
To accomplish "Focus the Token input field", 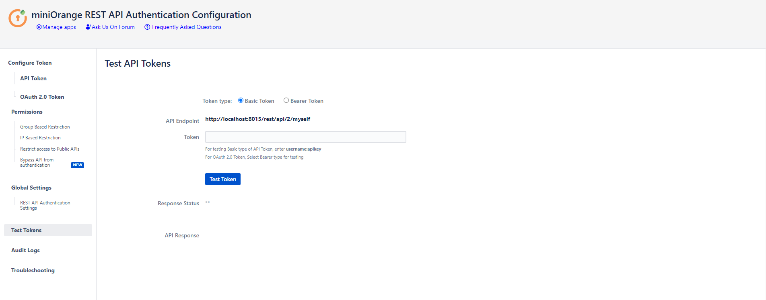I will [306, 137].
